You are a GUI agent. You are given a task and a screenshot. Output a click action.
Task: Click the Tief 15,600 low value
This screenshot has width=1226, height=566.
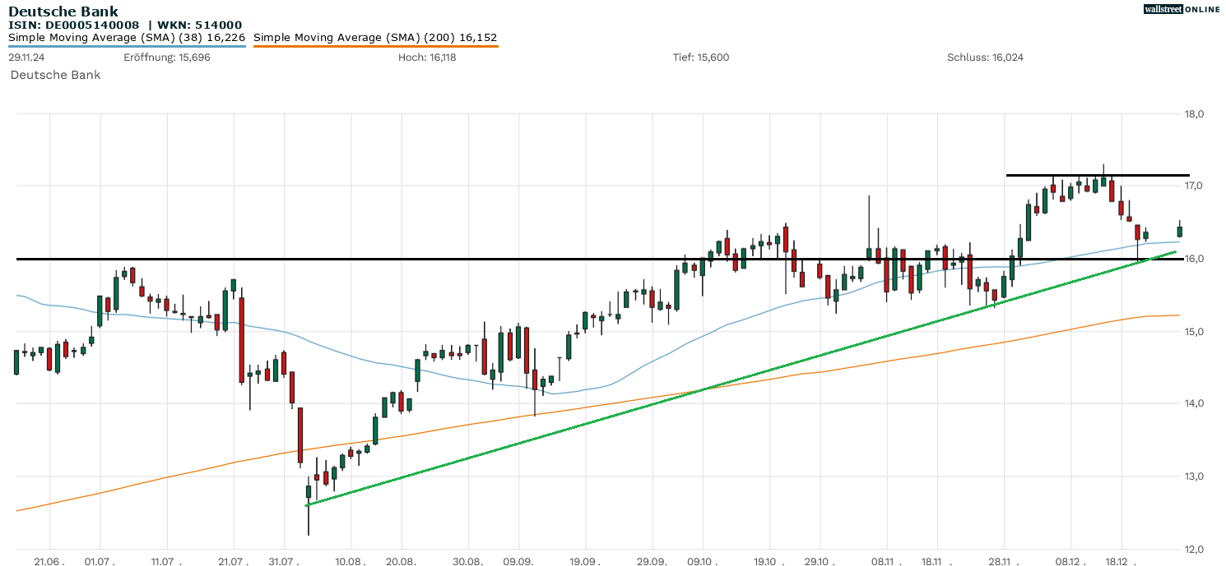pos(700,58)
